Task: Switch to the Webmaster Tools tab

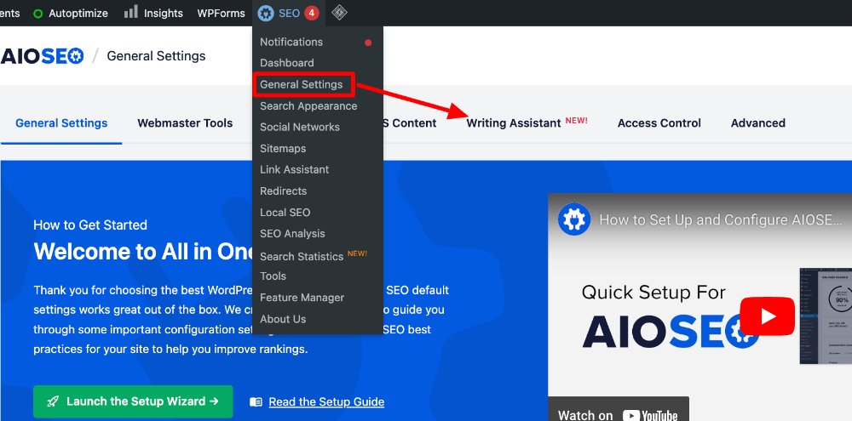Action: click(x=185, y=123)
